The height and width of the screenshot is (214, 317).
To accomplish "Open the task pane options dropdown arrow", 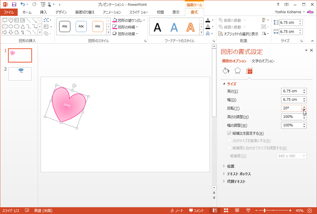I will tap(306, 50).
